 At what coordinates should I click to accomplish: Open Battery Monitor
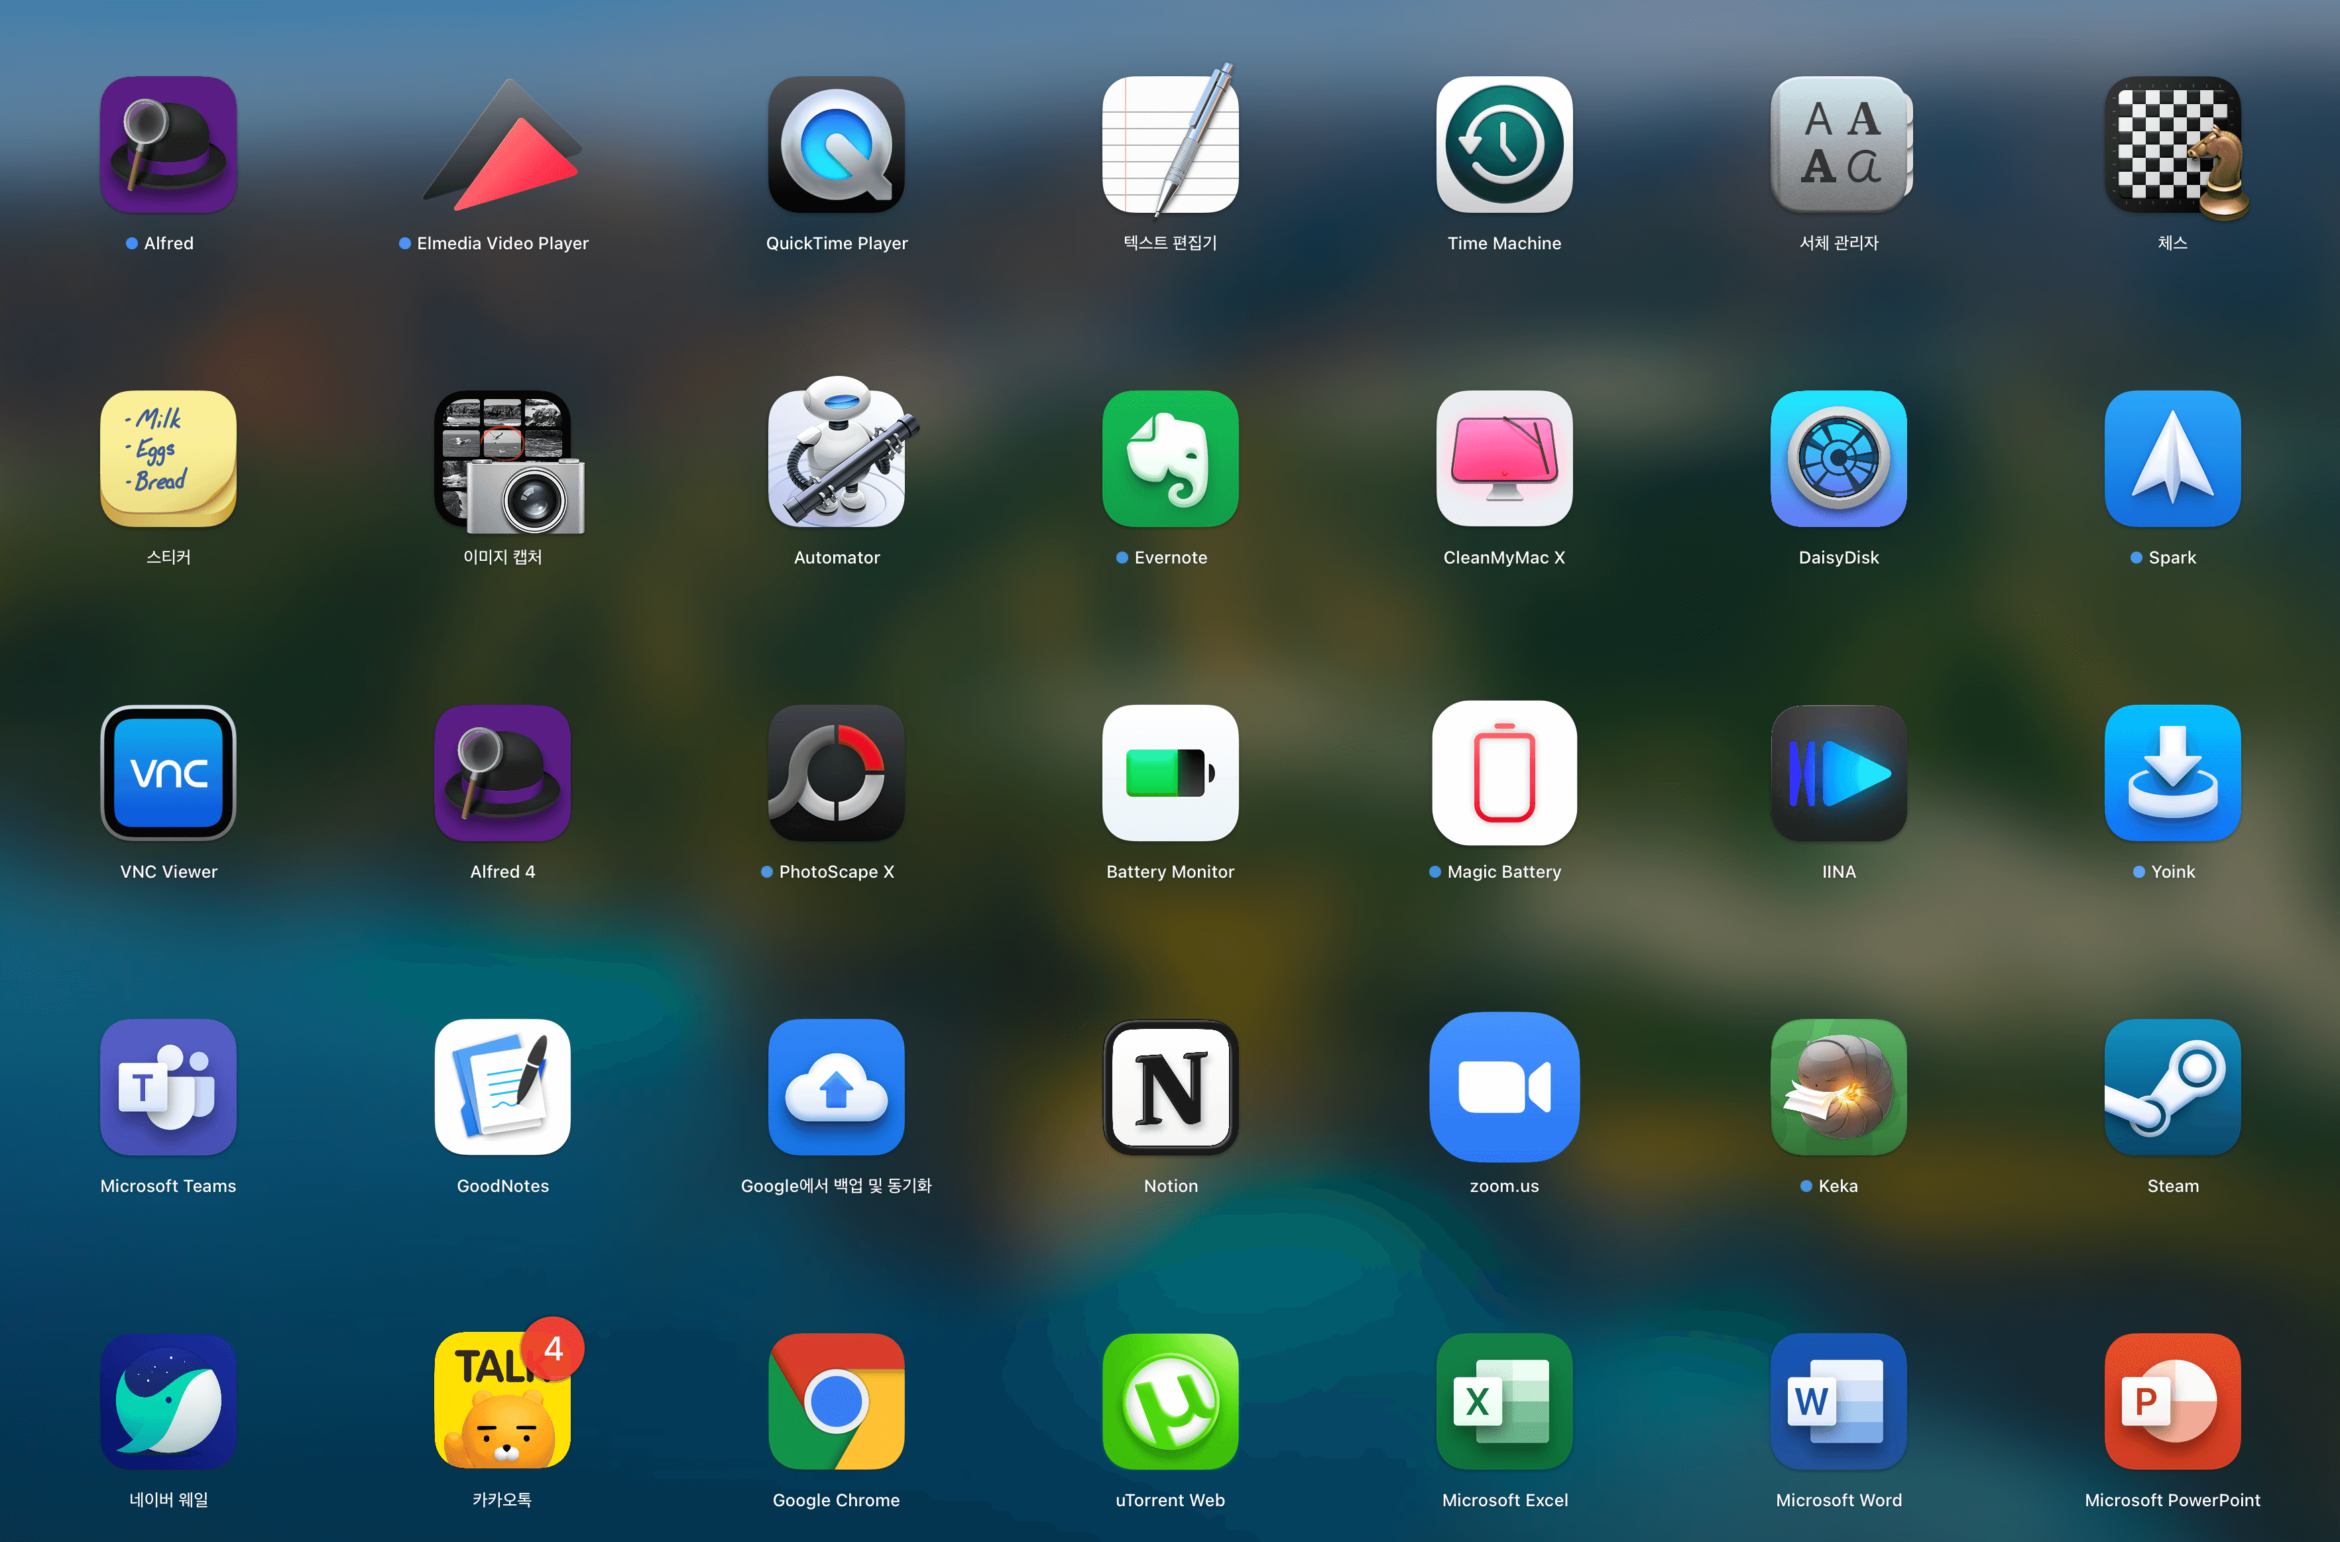[1170, 773]
